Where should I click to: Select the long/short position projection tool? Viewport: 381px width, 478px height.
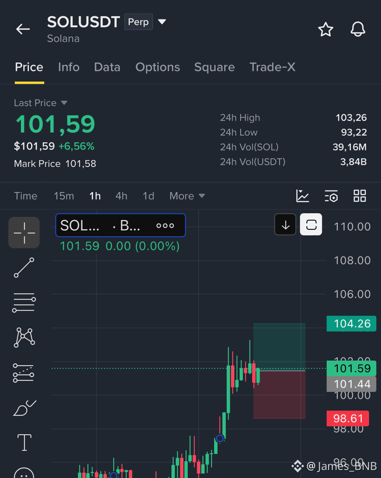tap(24, 373)
